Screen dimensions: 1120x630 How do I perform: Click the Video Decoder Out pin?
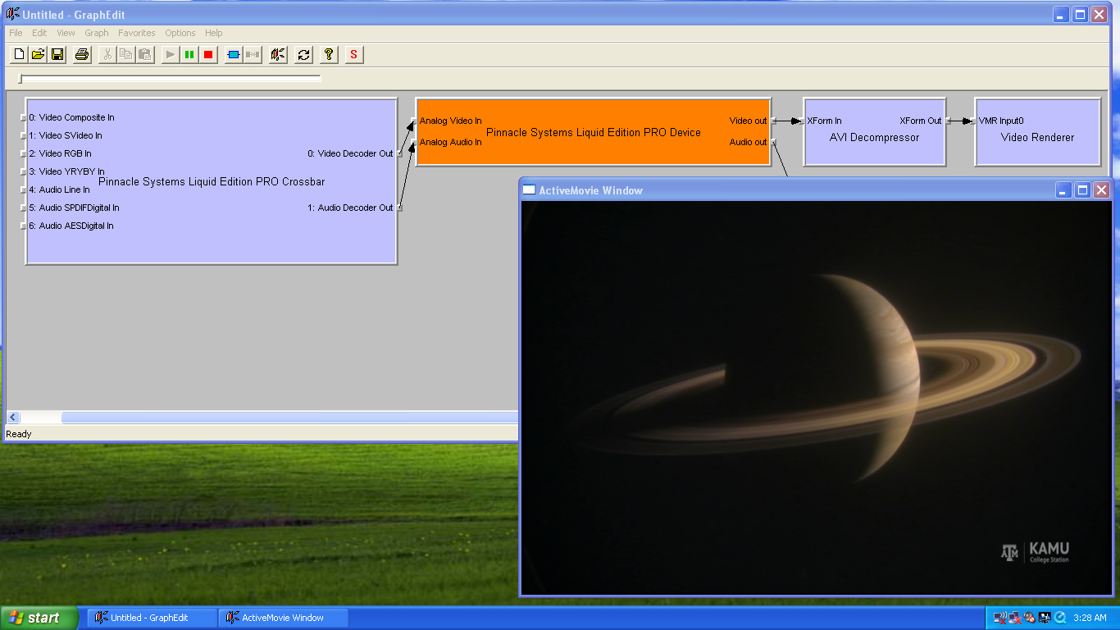coord(400,153)
